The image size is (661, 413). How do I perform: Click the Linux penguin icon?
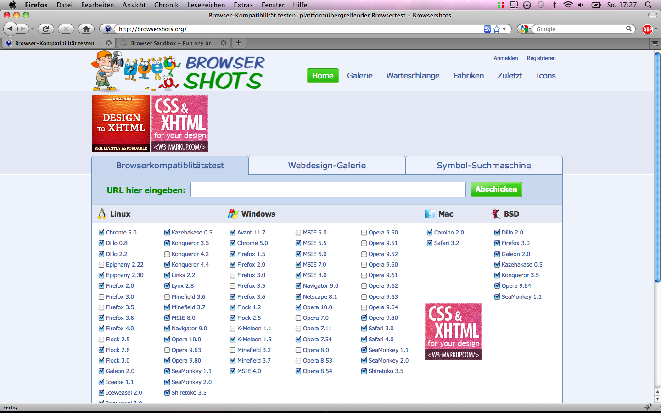click(x=102, y=214)
